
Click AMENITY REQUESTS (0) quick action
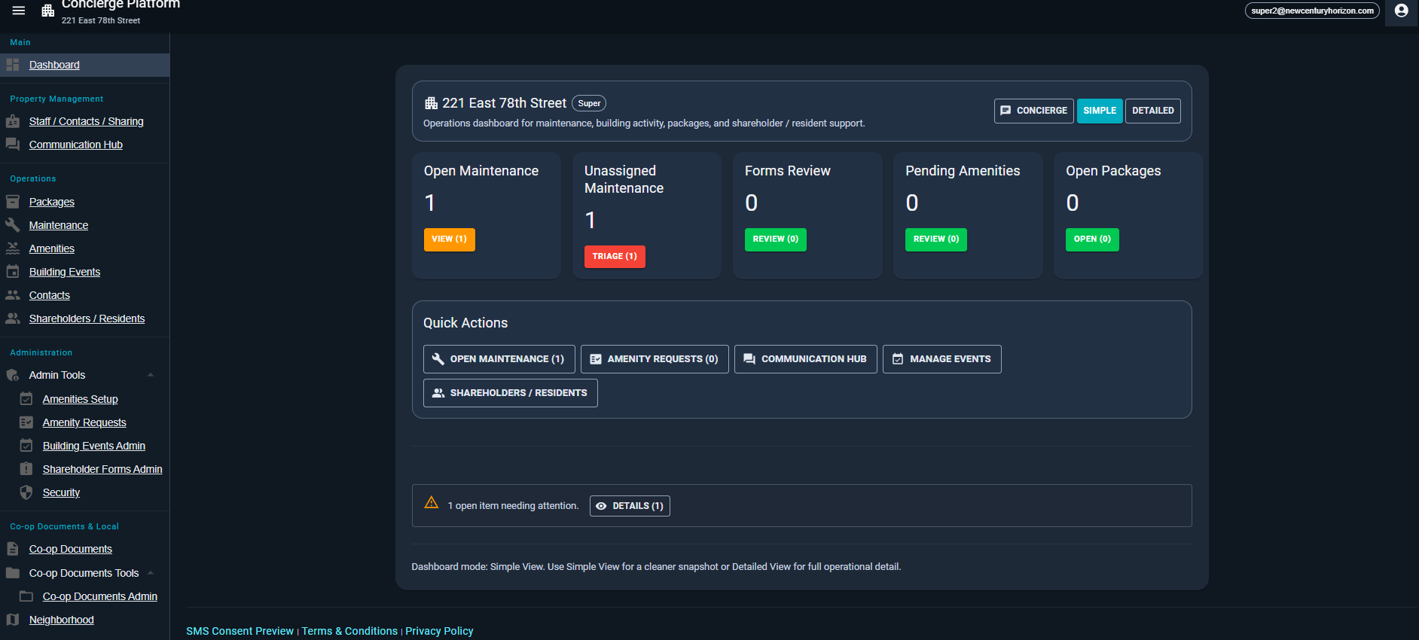coord(655,359)
